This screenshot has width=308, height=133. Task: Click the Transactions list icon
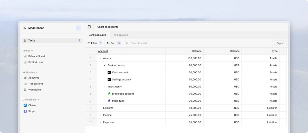(x=25, y=84)
